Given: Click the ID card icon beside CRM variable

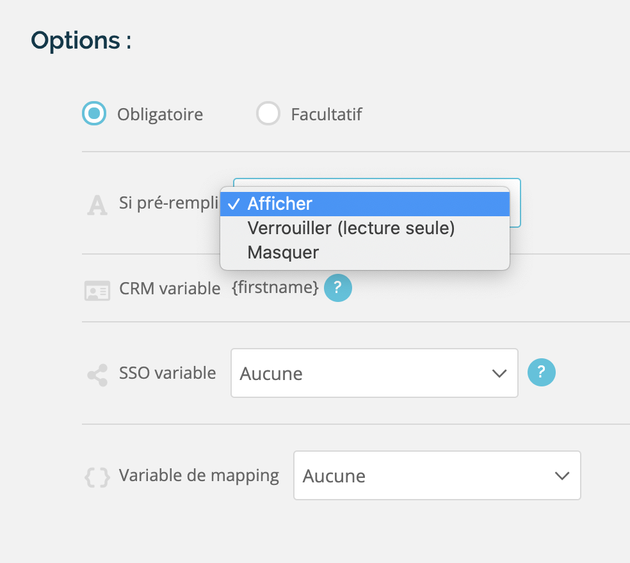Looking at the screenshot, I should pyautogui.click(x=97, y=290).
